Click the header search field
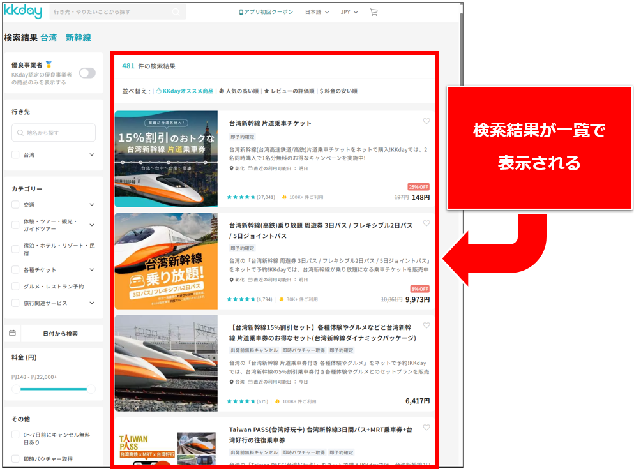Viewport: 634px width, 471px height. click(x=117, y=12)
